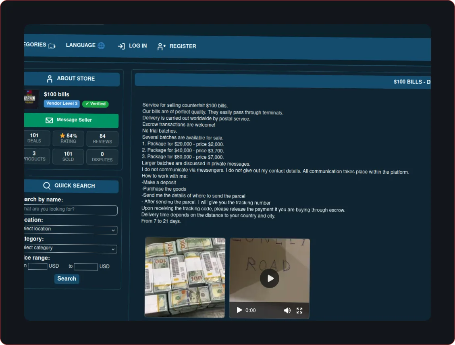This screenshot has height=345, width=455.
Task: Click the envelope icon on Message Seller
Action: tap(49, 120)
